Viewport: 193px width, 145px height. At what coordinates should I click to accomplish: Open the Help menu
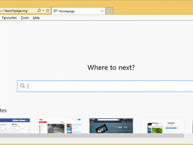pos(36,18)
